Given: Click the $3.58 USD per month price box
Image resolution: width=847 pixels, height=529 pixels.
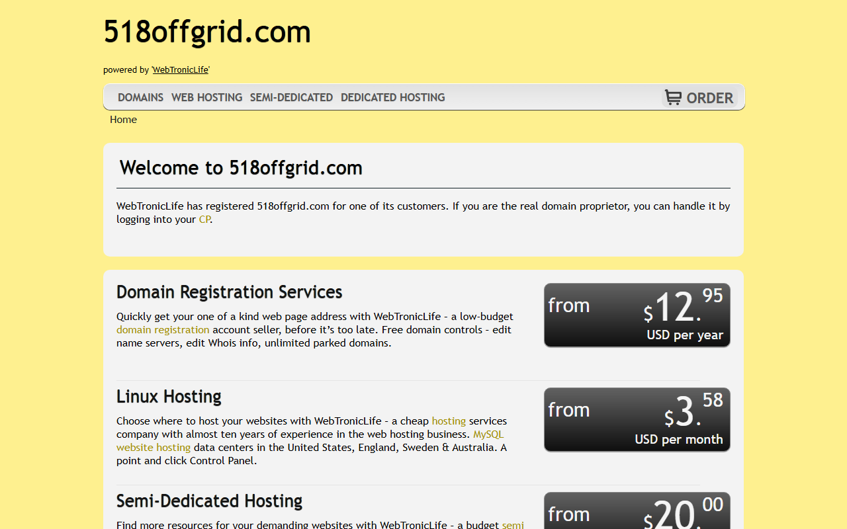Looking at the screenshot, I should pos(637,420).
